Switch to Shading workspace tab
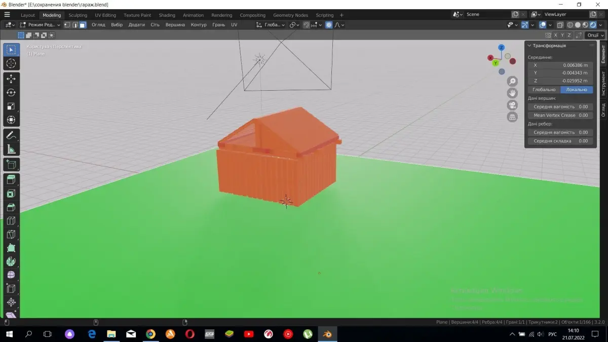 point(167,15)
